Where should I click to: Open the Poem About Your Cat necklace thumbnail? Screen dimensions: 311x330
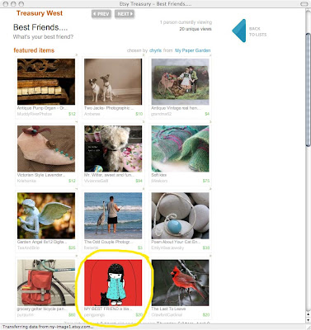[x=180, y=215]
